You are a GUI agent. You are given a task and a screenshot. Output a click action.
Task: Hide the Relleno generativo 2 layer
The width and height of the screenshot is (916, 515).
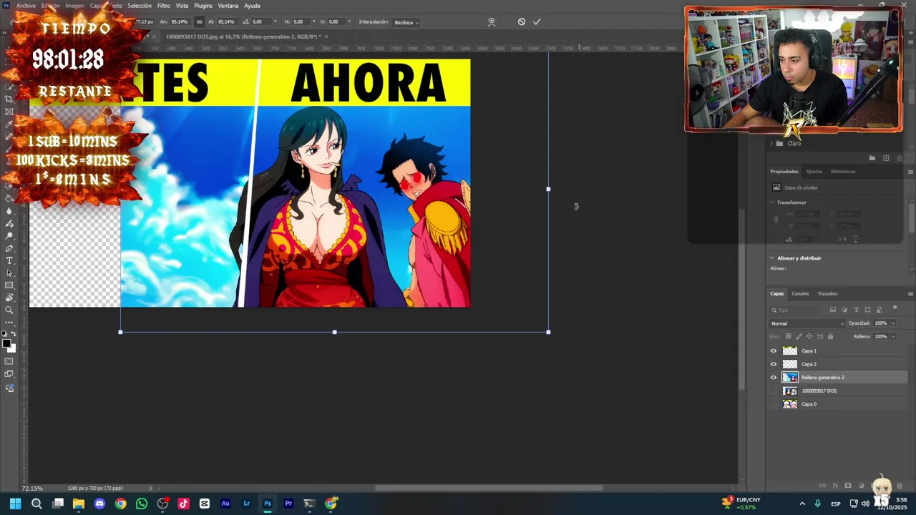(773, 378)
